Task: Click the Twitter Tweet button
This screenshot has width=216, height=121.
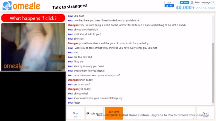Action: pyautogui.click(x=184, y=3)
